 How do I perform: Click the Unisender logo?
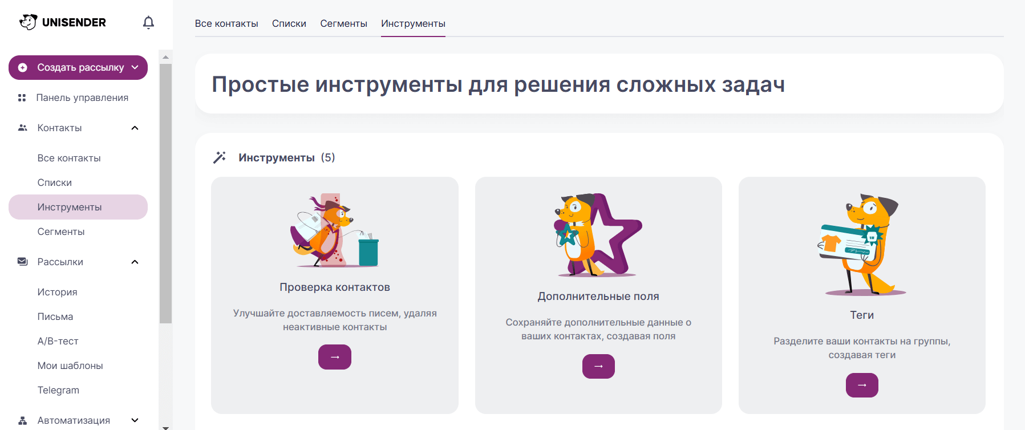[x=62, y=22]
